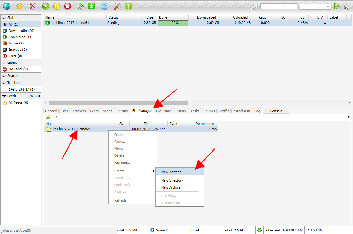Open the search engine dropdown in toolbar
Screen dimensions: 353x234
(x=315, y=7)
